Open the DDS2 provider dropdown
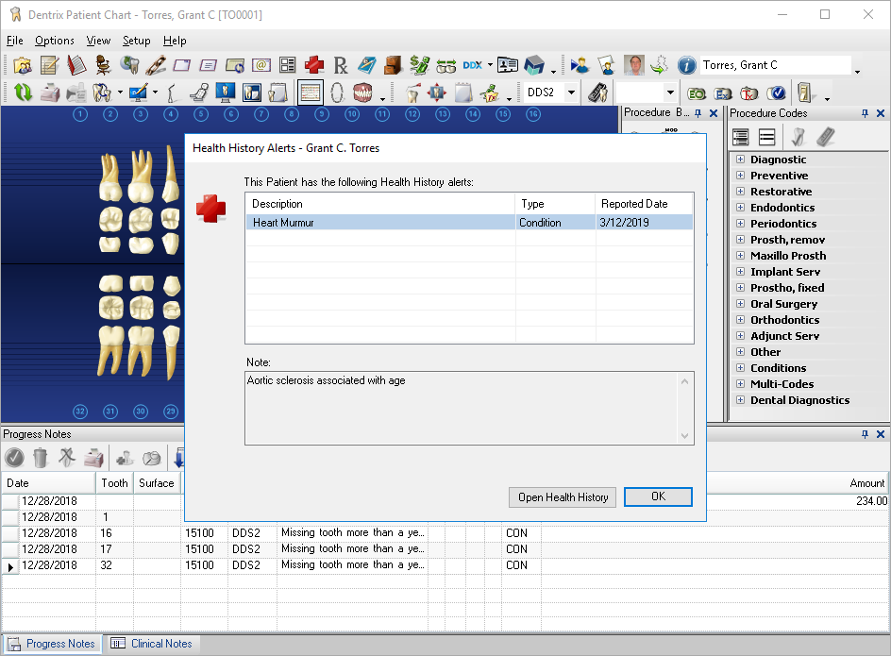The width and height of the screenshot is (891, 656). [x=572, y=93]
